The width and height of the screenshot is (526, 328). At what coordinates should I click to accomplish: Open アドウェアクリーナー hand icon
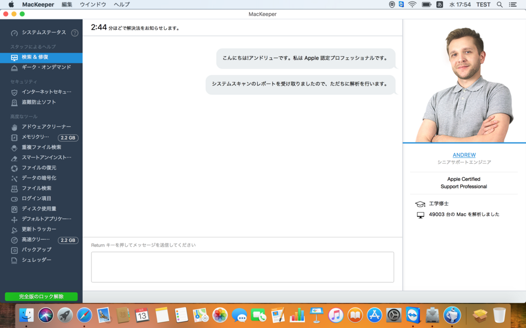[14, 127]
